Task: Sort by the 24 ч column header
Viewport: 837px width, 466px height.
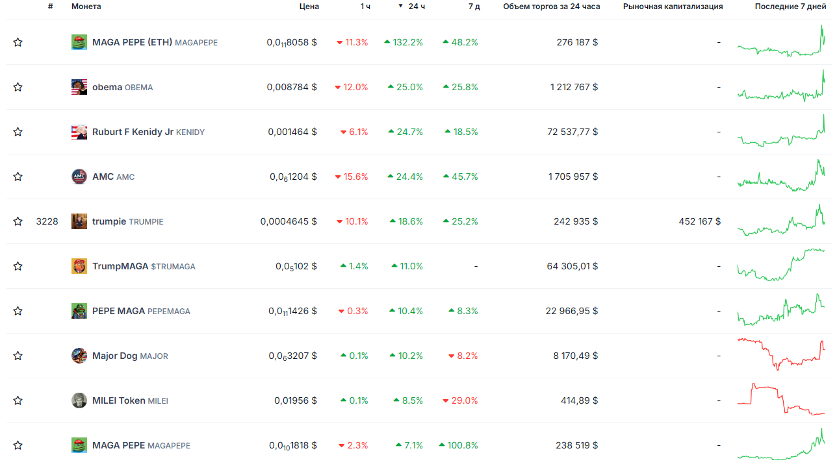Action: (417, 6)
